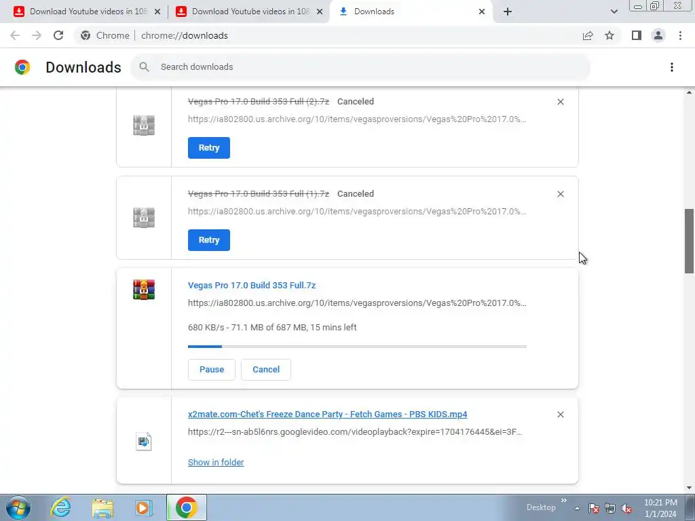Select the Downloads tab

pyautogui.click(x=411, y=12)
